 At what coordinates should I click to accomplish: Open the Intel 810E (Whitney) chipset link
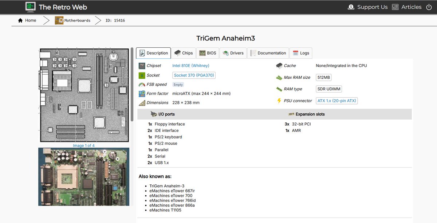[x=191, y=66]
